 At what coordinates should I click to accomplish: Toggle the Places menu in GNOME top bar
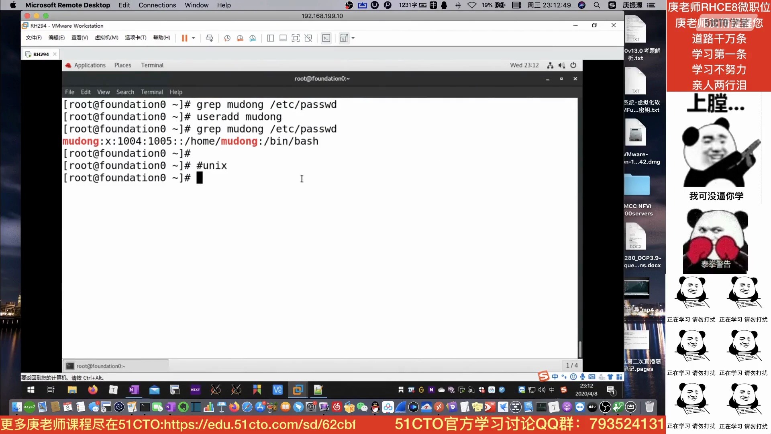click(x=123, y=65)
